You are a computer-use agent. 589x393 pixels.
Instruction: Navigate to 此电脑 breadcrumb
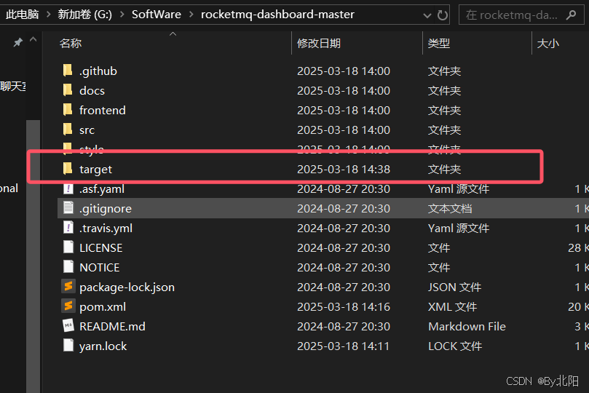(x=22, y=15)
